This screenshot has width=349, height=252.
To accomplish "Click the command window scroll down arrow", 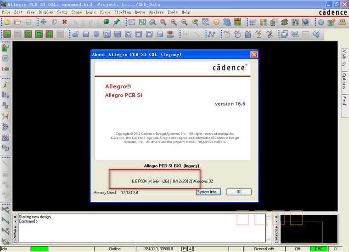I will pos(269,240).
